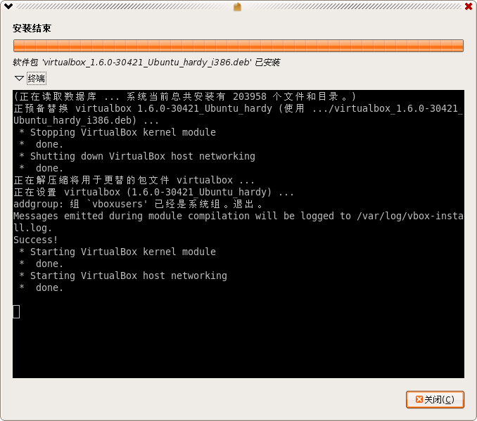Click the terminal cursor block
This screenshot has height=421, width=477.
[x=16, y=311]
